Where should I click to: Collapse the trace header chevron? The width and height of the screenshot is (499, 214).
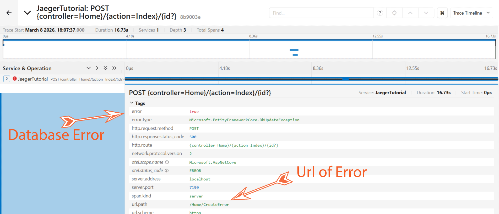point(27,13)
